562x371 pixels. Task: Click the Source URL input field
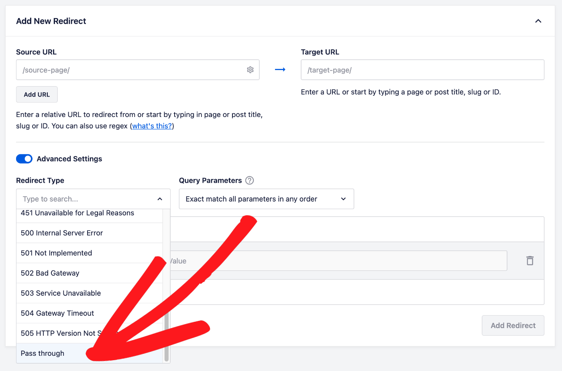(120, 70)
